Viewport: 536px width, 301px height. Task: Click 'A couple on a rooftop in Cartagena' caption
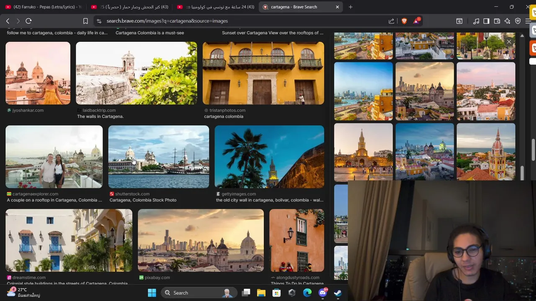pyautogui.click(x=54, y=200)
